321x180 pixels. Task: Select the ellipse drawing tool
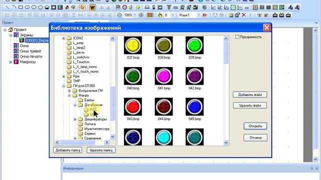pos(34,7)
